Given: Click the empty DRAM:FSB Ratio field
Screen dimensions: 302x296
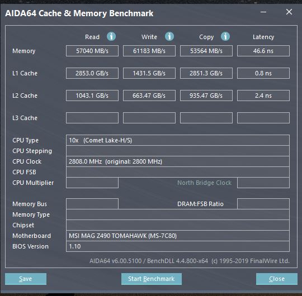Looking at the screenshot, I should (x=263, y=204).
